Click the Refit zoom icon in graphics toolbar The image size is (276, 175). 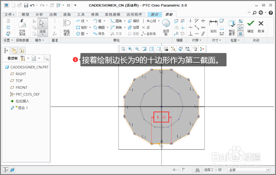123,49
